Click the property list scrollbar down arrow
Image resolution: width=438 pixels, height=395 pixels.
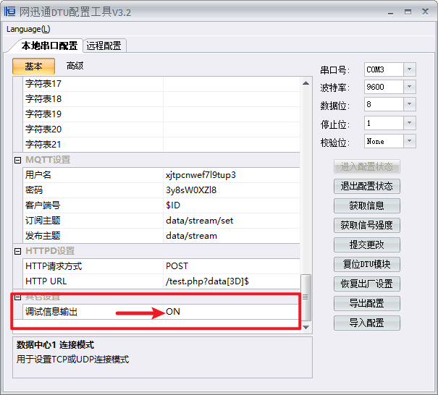tap(306, 326)
